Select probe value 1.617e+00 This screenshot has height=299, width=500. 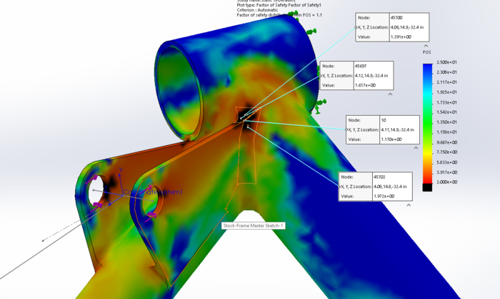pyautogui.click(x=365, y=85)
